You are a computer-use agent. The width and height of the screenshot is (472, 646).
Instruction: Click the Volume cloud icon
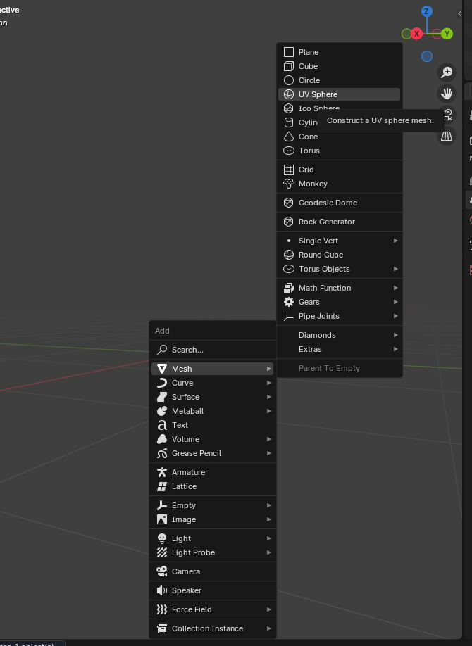tap(162, 439)
